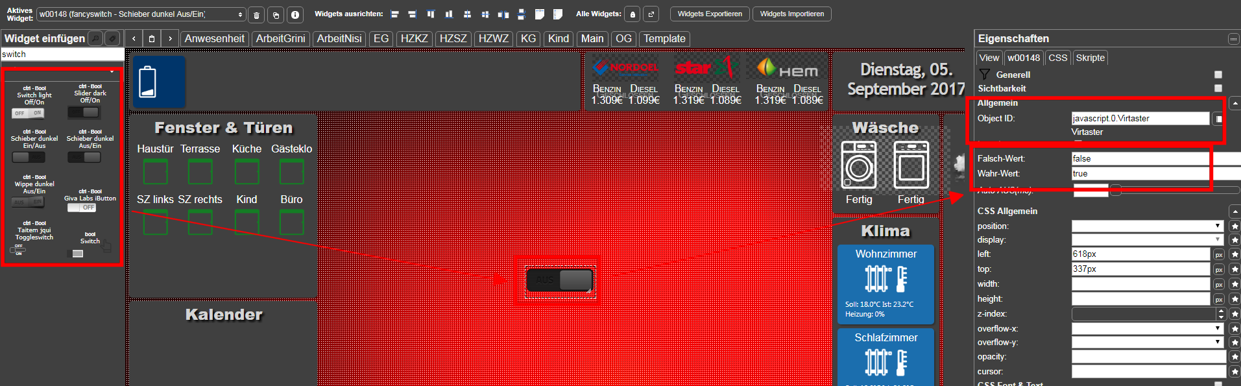Screen dimensions: 1241x386
Task: Open the Anwesenheit view tab
Action: click(215, 39)
